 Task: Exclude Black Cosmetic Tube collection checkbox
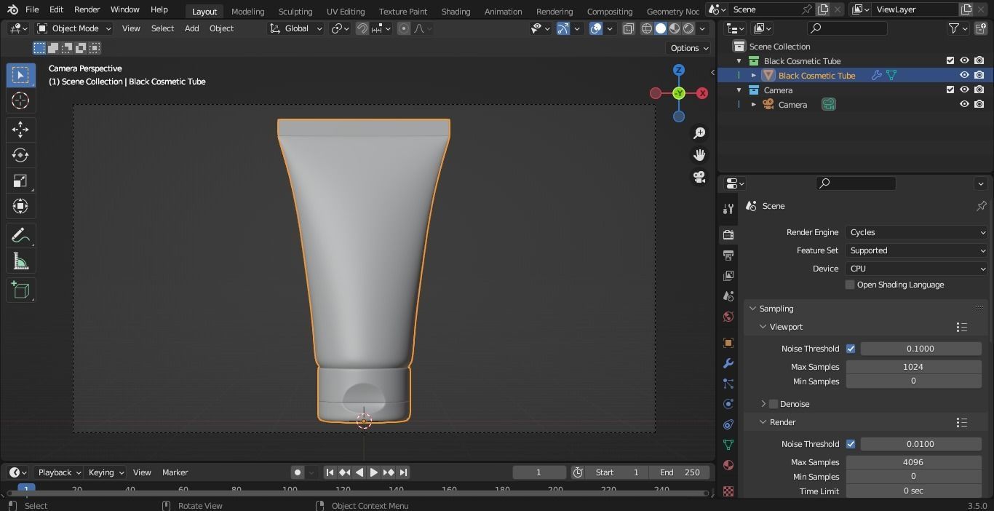[x=950, y=60]
